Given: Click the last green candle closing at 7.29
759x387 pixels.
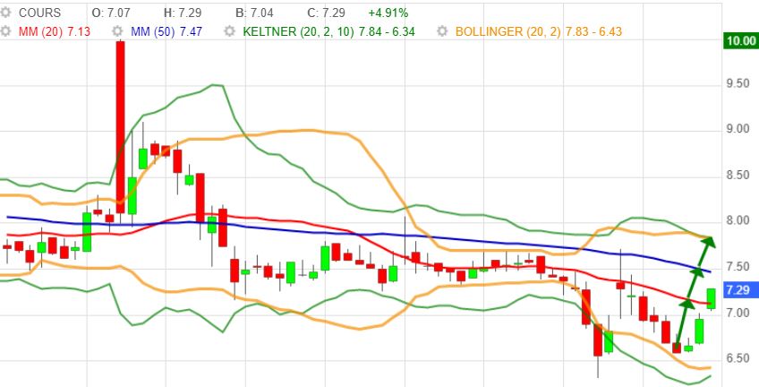Looking at the screenshot, I should pyautogui.click(x=711, y=298).
